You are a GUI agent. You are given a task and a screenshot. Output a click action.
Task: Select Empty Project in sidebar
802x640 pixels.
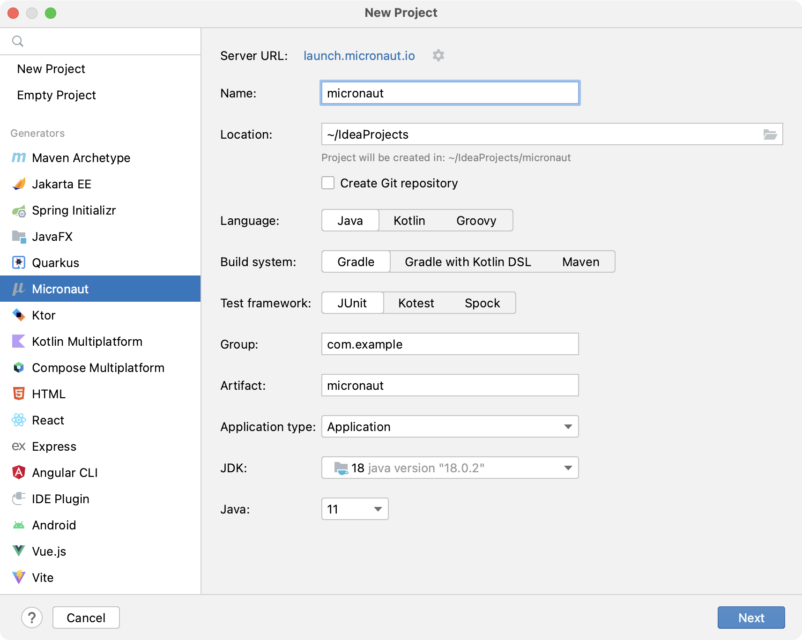click(100, 95)
